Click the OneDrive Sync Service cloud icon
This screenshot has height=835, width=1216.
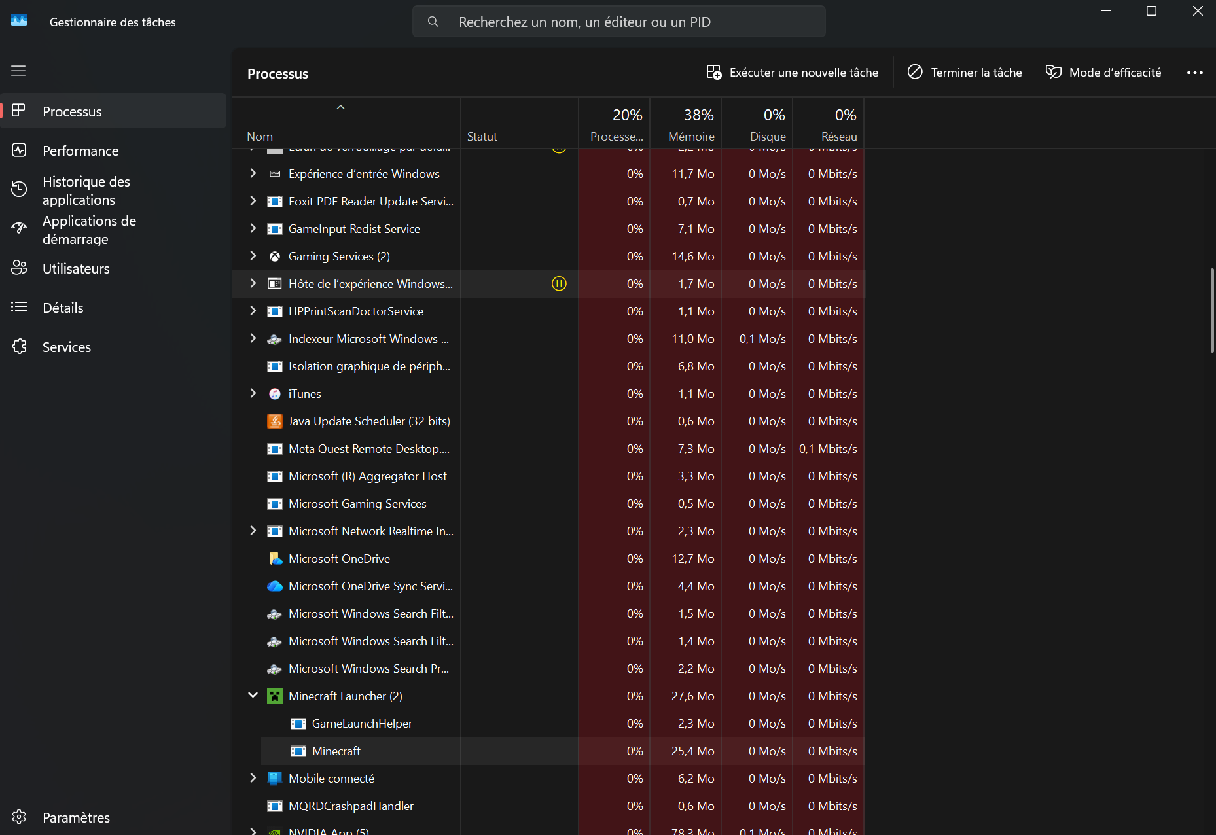pyautogui.click(x=275, y=586)
